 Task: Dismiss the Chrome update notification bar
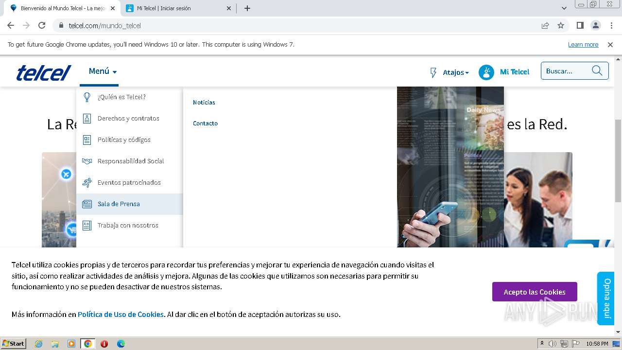(610, 45)
